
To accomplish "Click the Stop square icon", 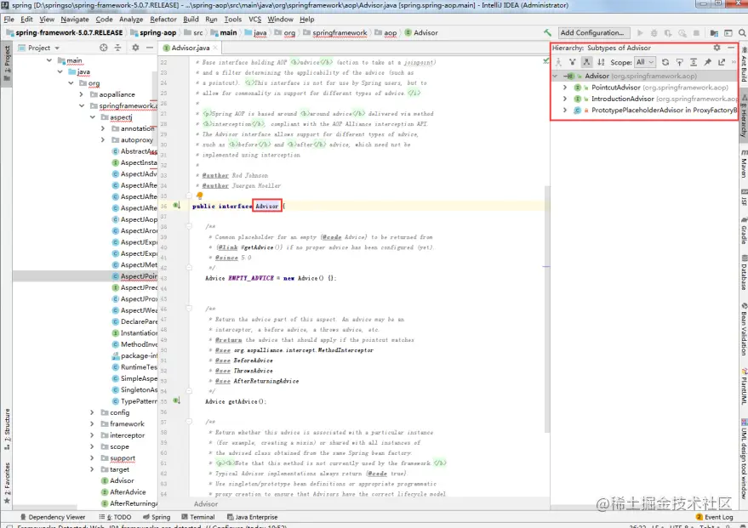I will tap(696, 33).
